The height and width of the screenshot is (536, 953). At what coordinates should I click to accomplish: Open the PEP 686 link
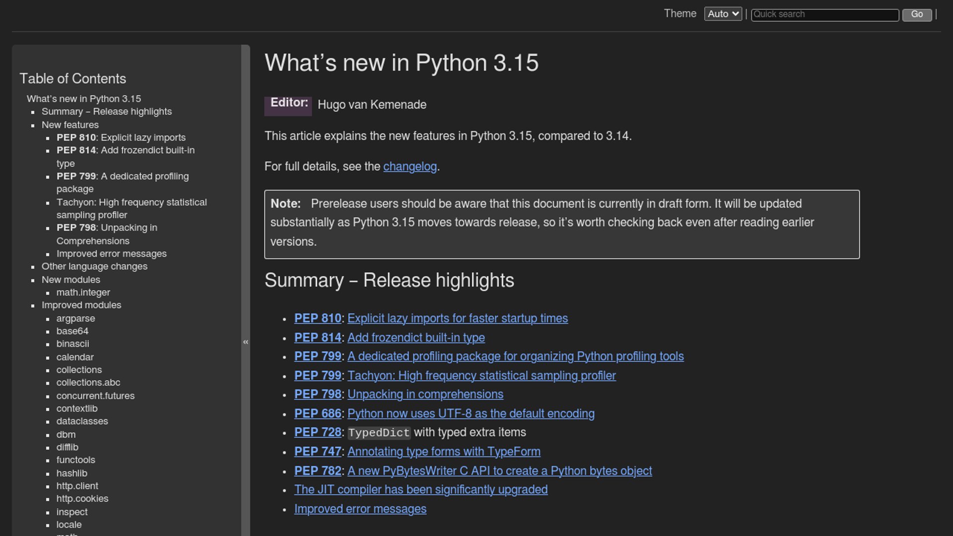[318, 414]
